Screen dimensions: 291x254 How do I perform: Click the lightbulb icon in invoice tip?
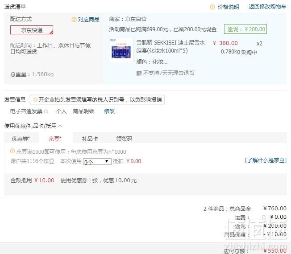pyautogui.click(x=35, y=100)
